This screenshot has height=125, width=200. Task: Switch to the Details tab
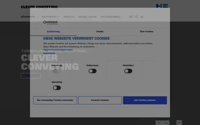100,32
